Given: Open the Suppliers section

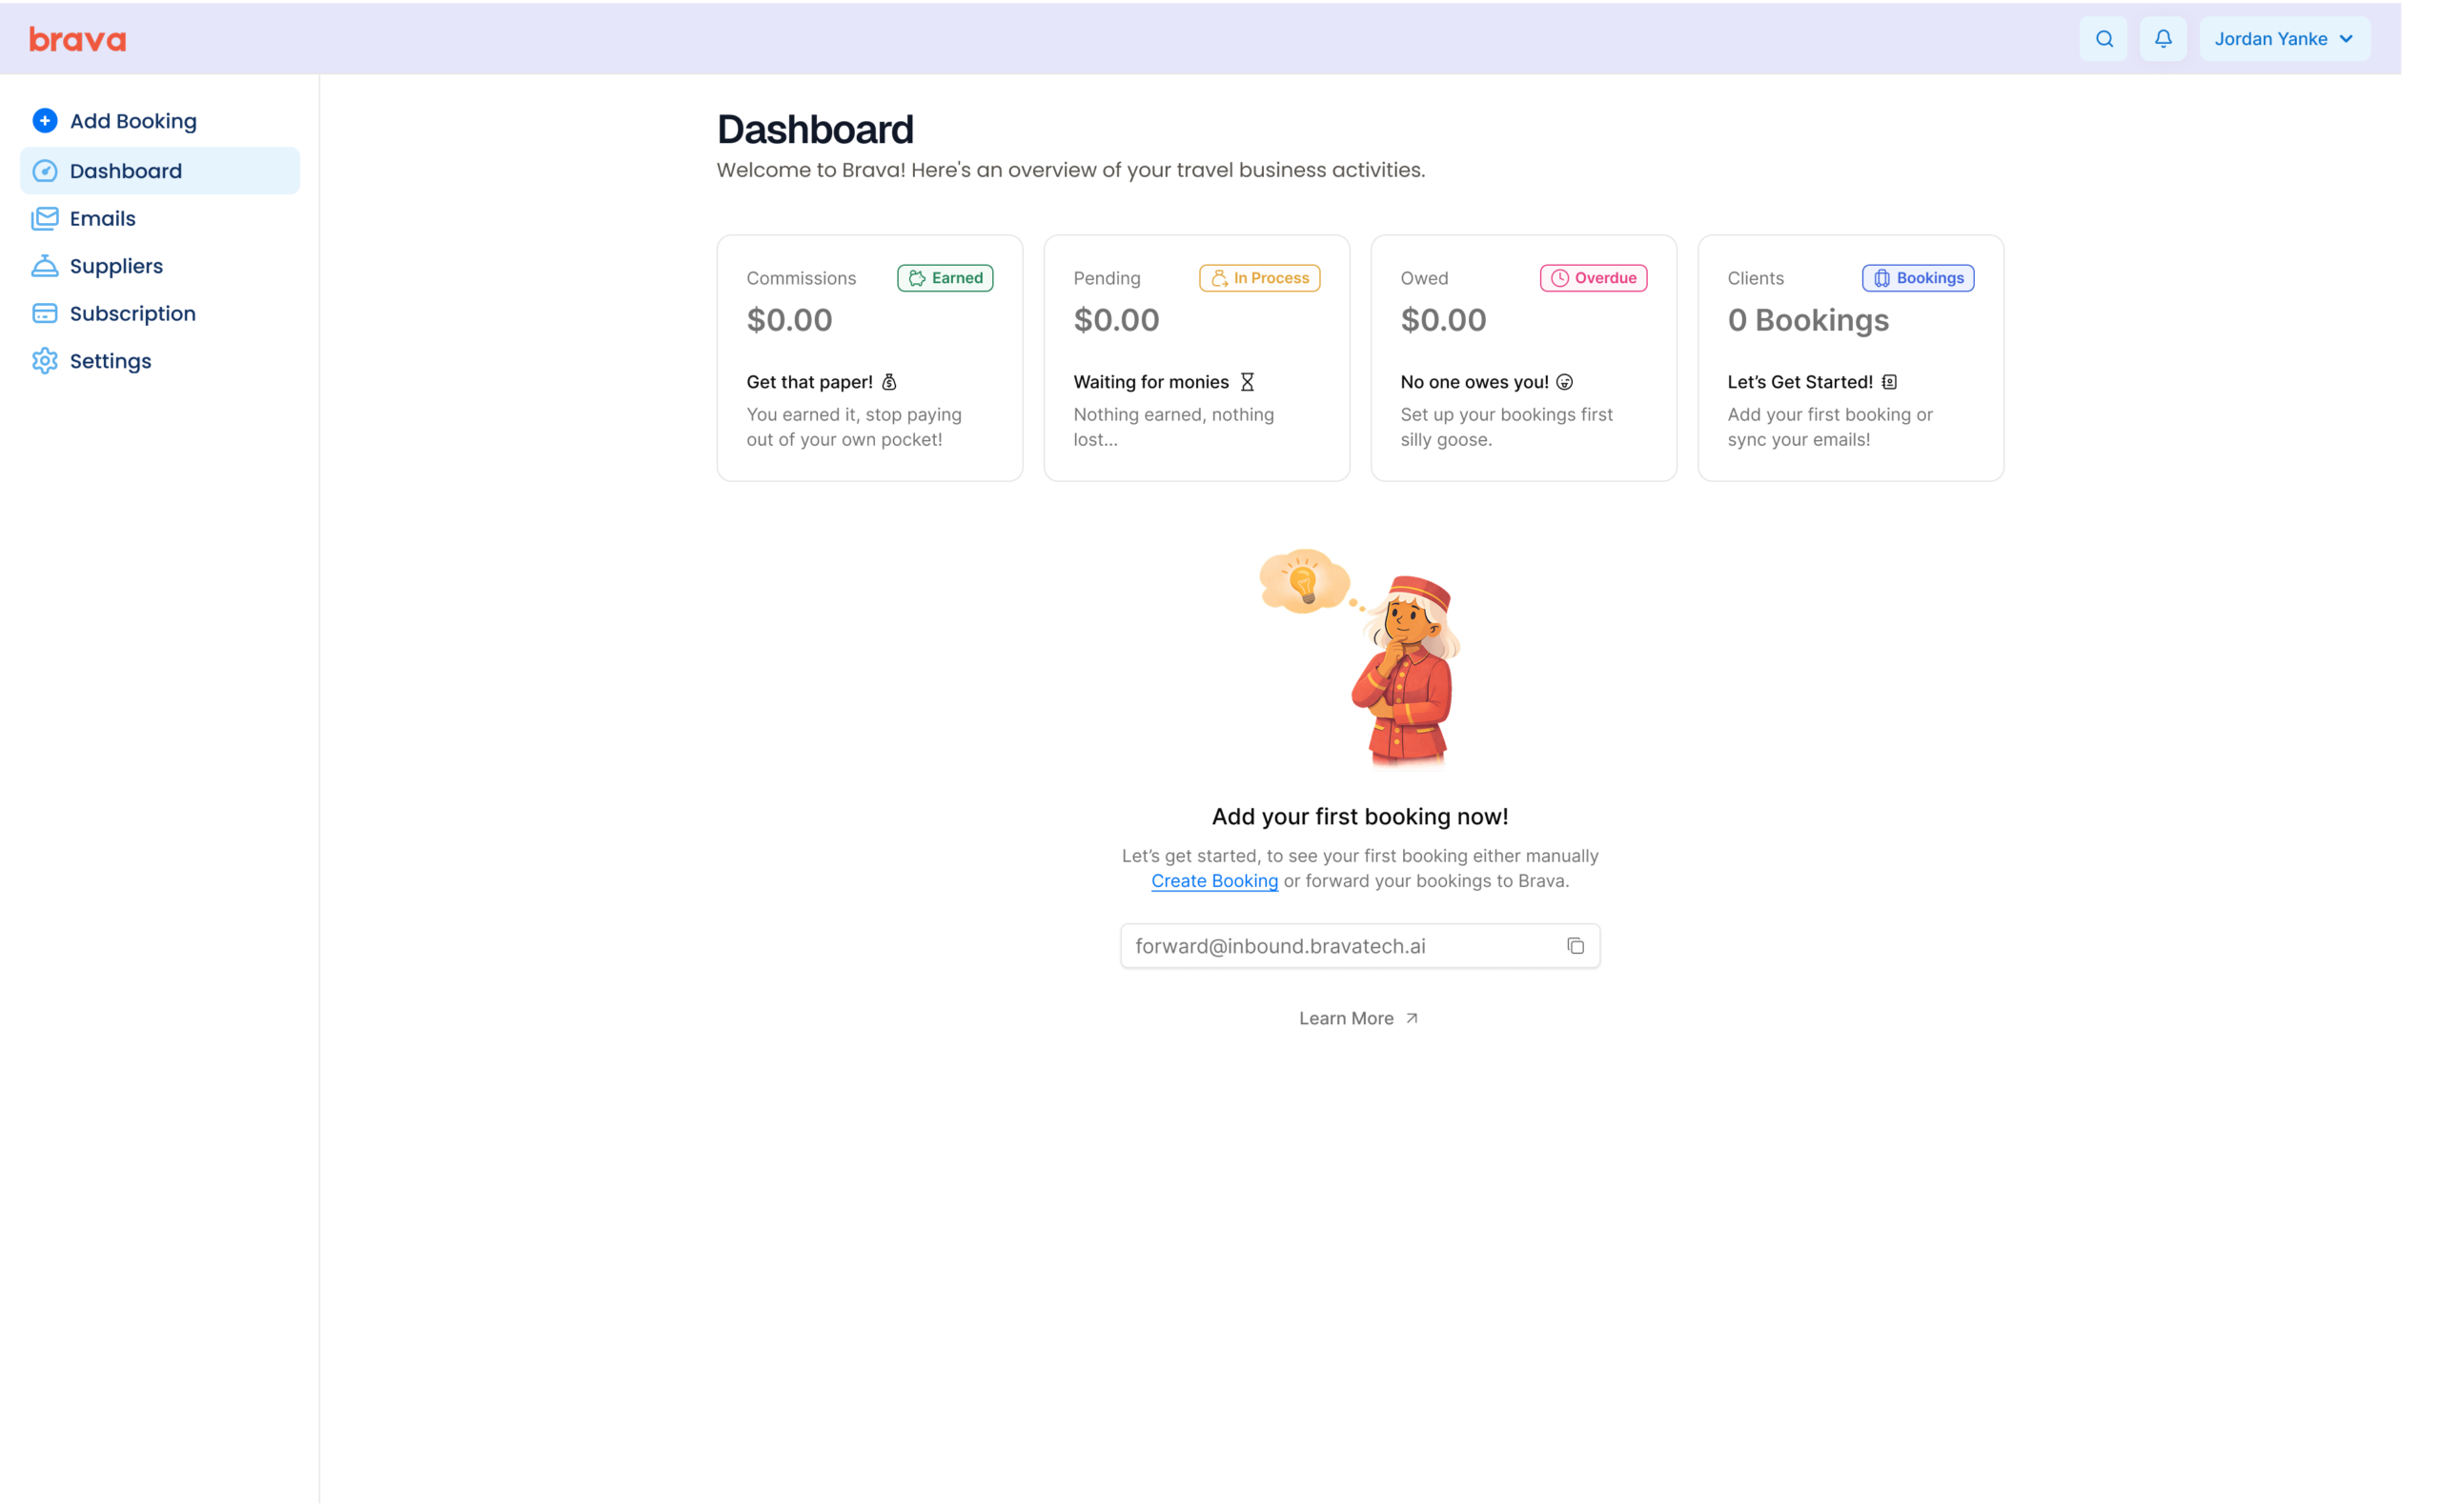Looking at the screenshot, I should pos(116,266).
